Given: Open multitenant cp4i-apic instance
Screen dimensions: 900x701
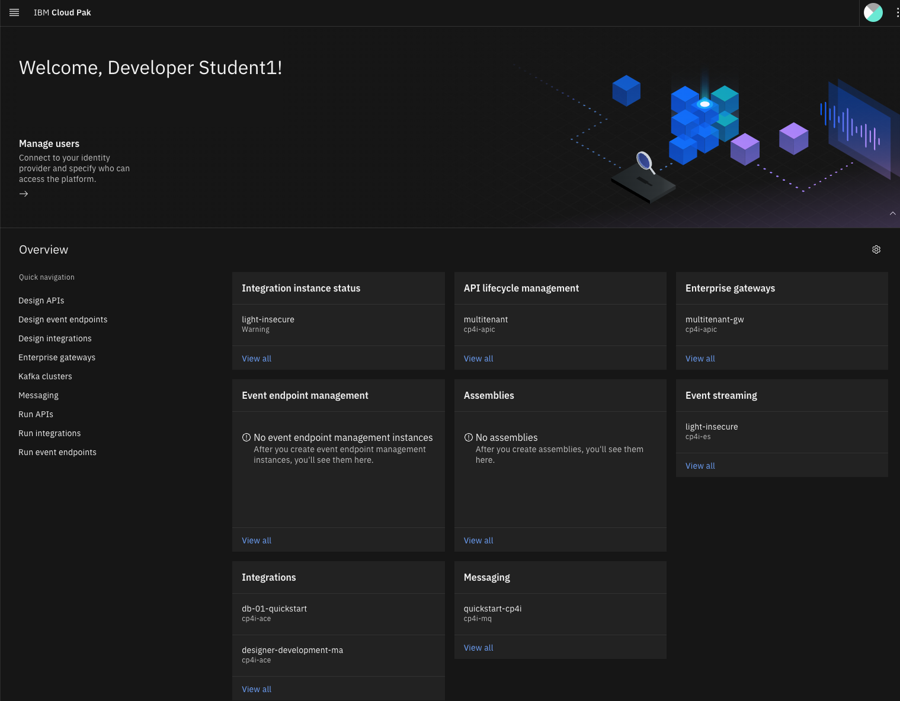Looking at the screenshot, I should click(560, 325).
